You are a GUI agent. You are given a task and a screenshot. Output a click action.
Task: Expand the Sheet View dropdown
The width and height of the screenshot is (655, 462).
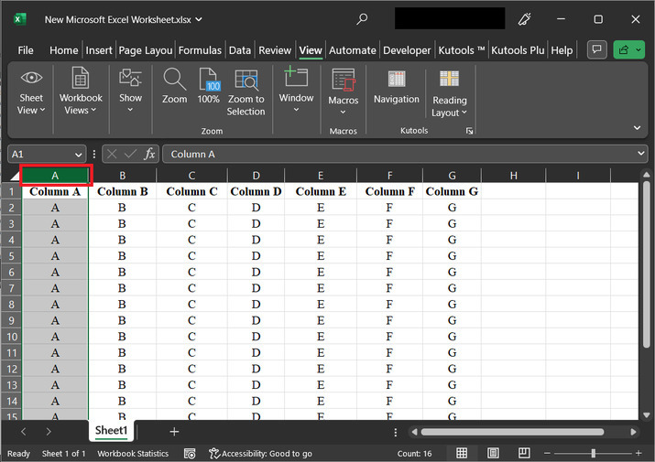[x=30, y=111]
